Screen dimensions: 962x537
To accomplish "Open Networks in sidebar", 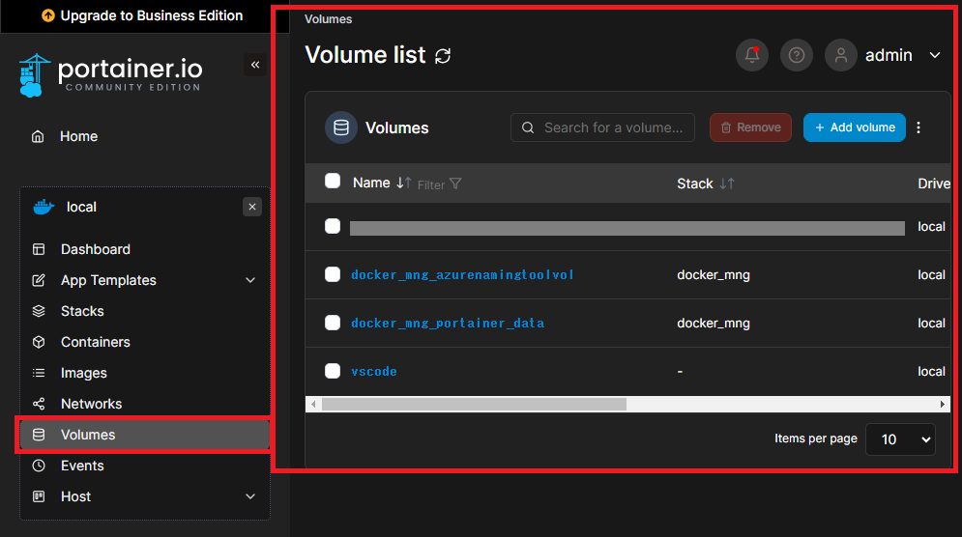I will pos(91,404).
